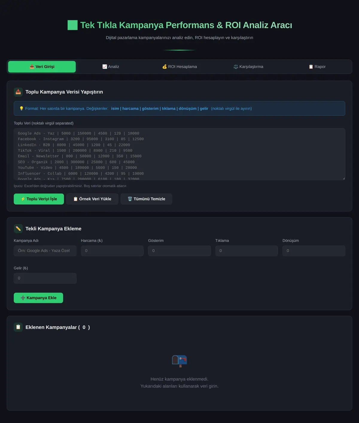Click the label "Toplu Veri (noktalı virgül separated)"
Screen dimensions: 359x423
[x=44, y=123]
